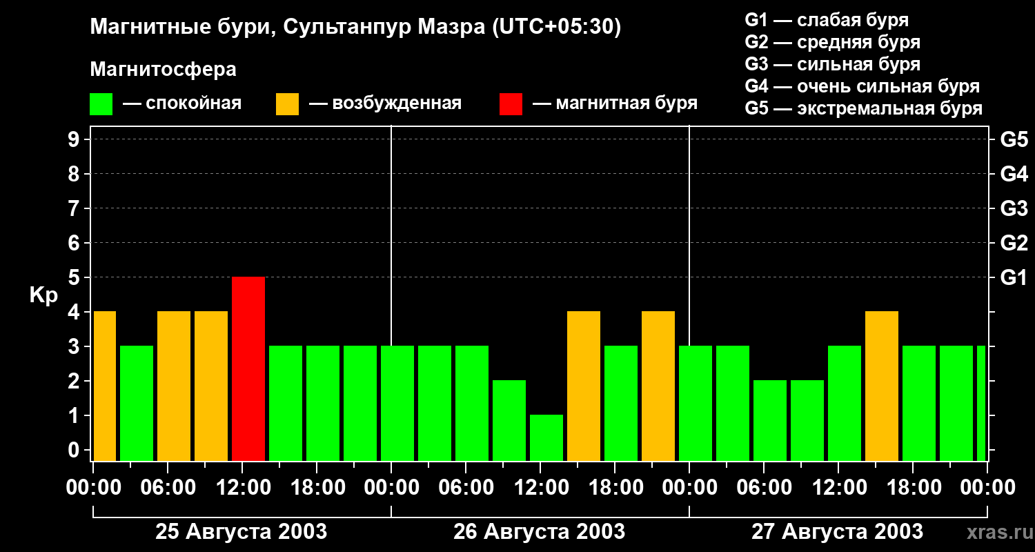Click the '— спокойная' legend label
Screen dimensions: 1035x552
(182, 104)
